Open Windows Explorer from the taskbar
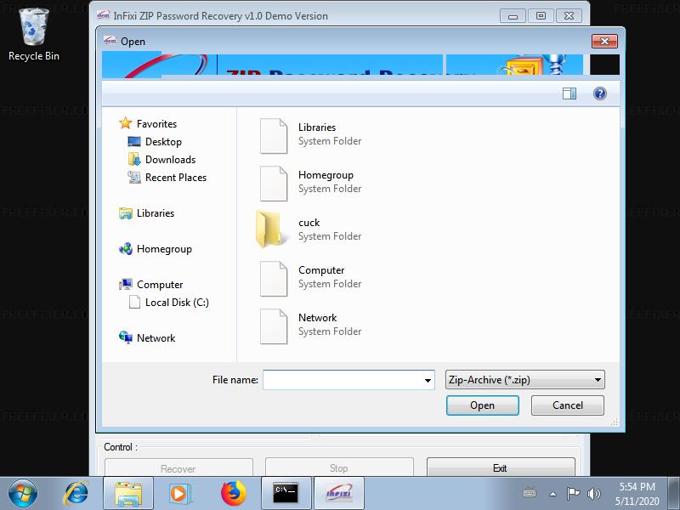The image size is (680, 510). pos(128,494)
